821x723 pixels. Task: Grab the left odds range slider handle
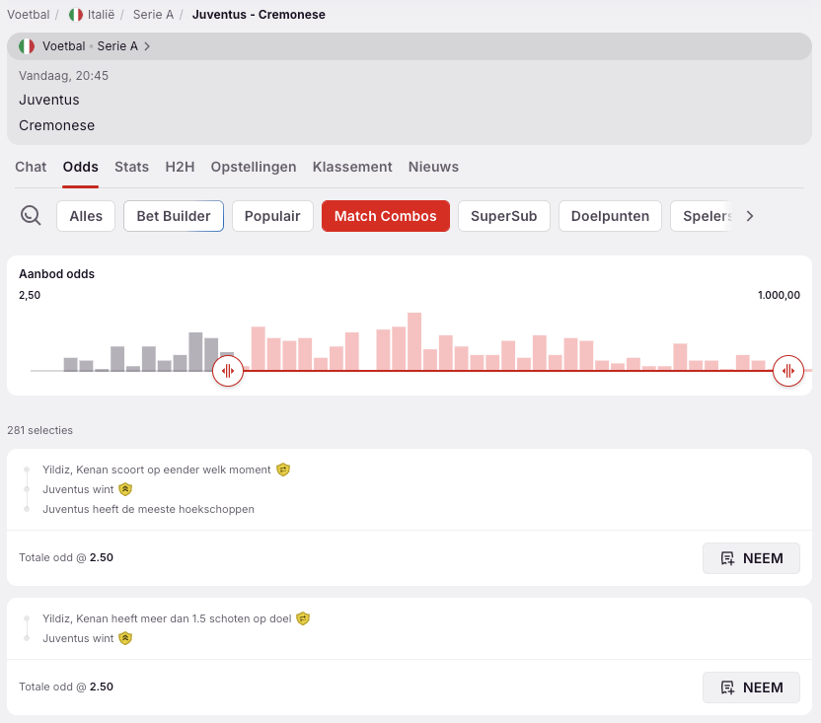pyautogui.click(x=228, y=371)
